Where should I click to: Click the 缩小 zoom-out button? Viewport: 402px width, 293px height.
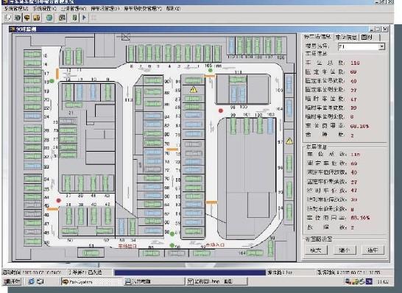345,250
